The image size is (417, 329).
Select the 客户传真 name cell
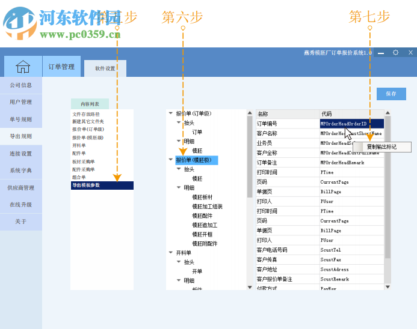[x=288, y=260]
